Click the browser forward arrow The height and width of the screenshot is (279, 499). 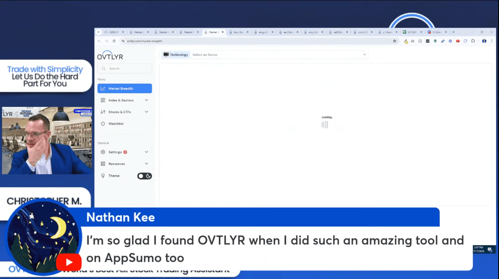pyautogui.click(x=106, y=41)
